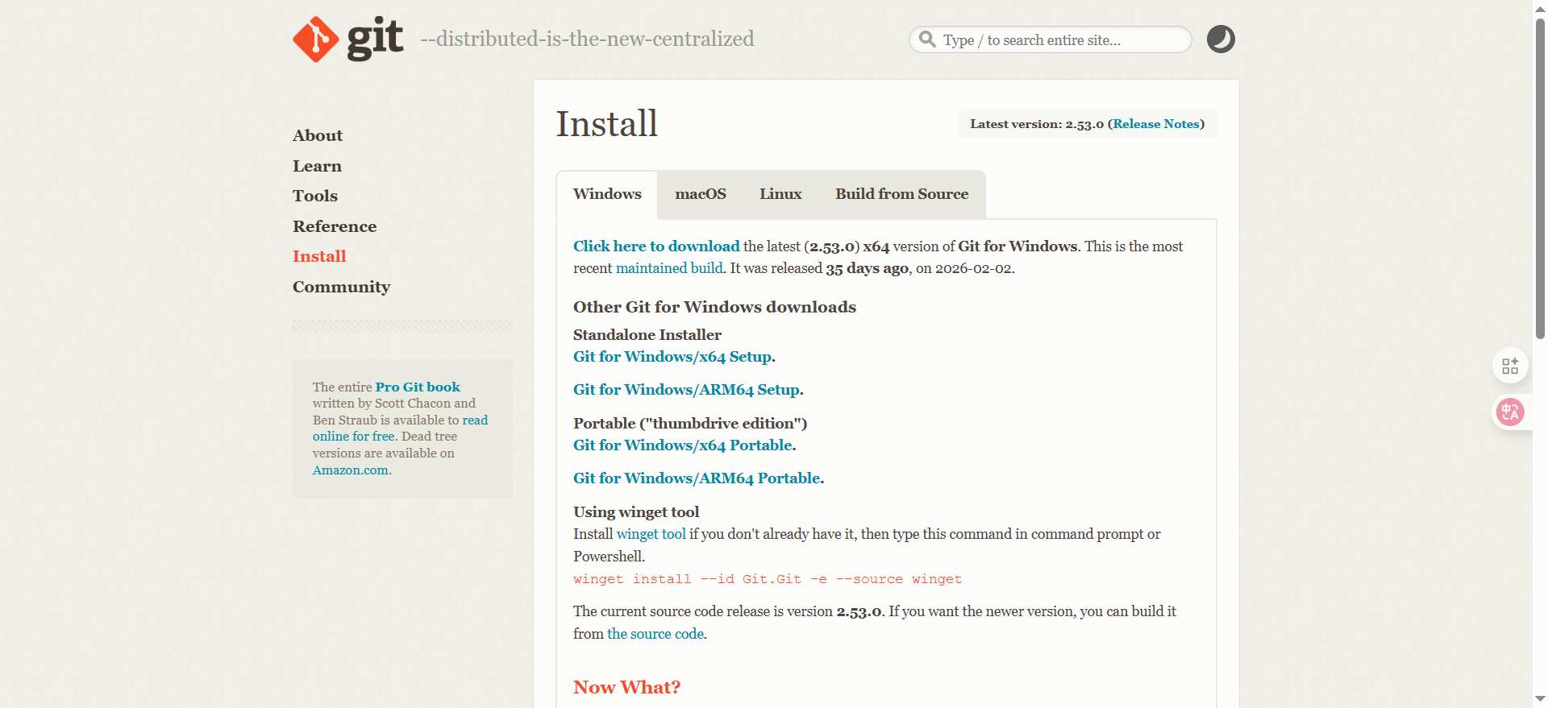Open the Reference sidebar page

(335, 226)
